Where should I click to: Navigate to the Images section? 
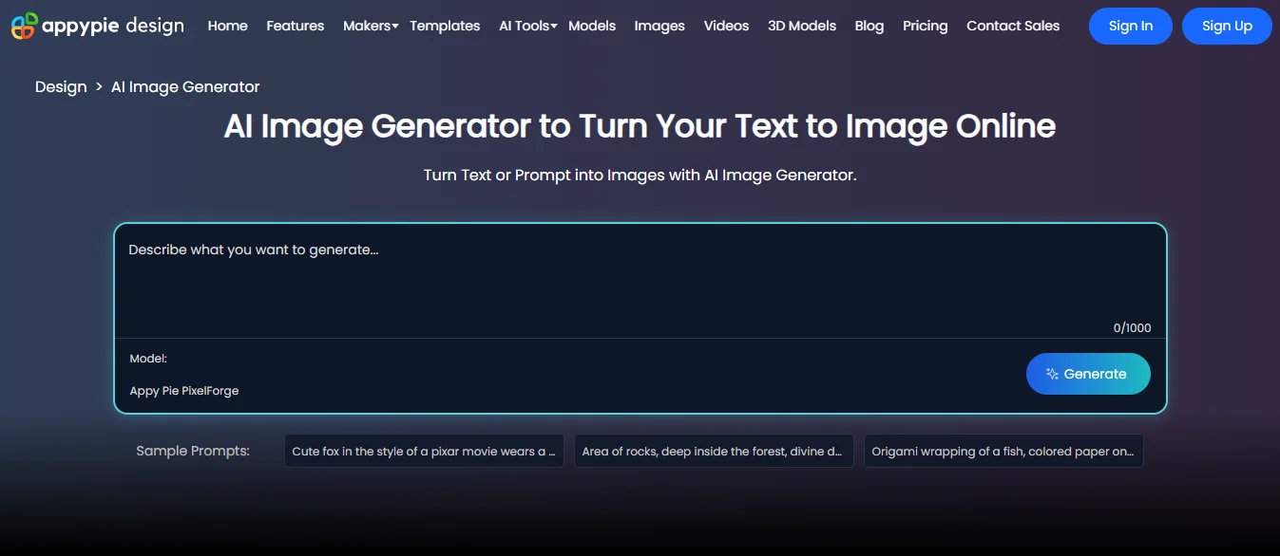(659, 26)
